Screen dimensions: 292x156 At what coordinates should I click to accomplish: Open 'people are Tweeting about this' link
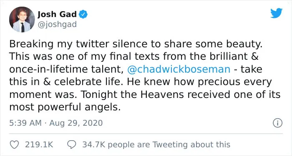(169, 144)
